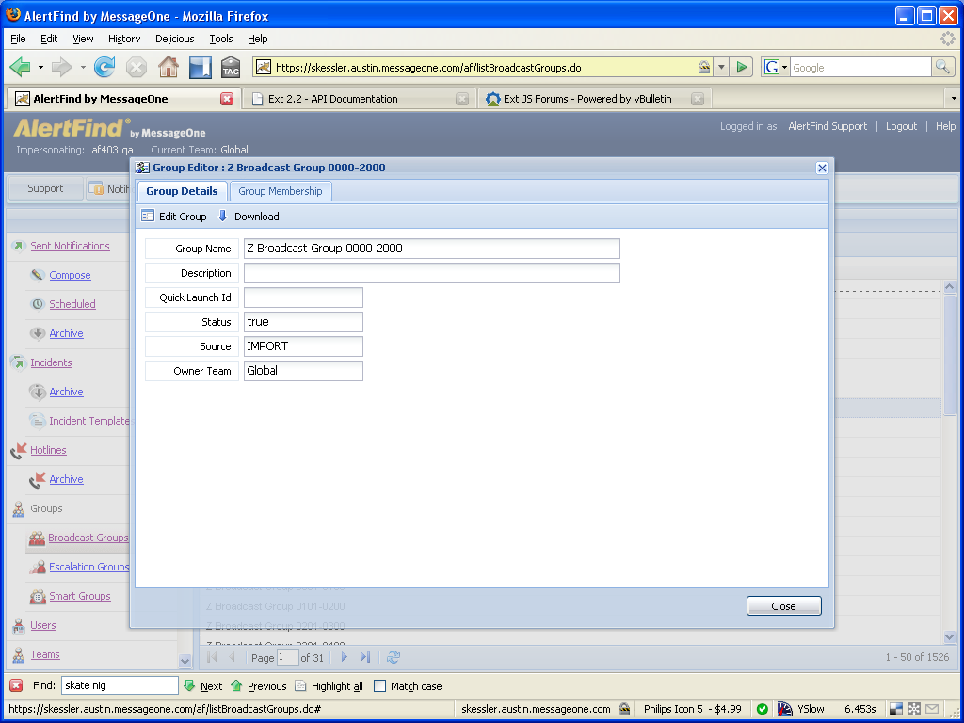Click Philips Icon 5 status text
Viewport: 964px width, 723px height.
[x=692, y=709]
